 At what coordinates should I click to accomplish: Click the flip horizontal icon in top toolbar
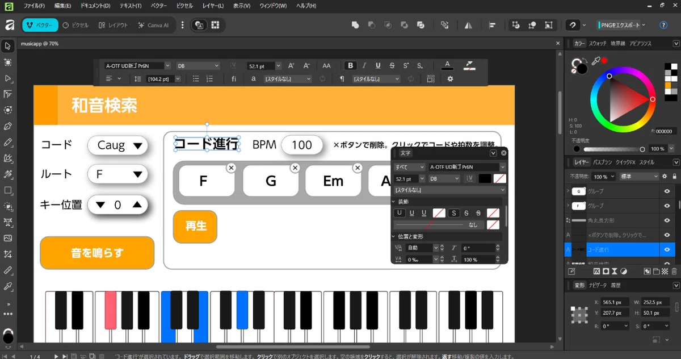point(468,25)
